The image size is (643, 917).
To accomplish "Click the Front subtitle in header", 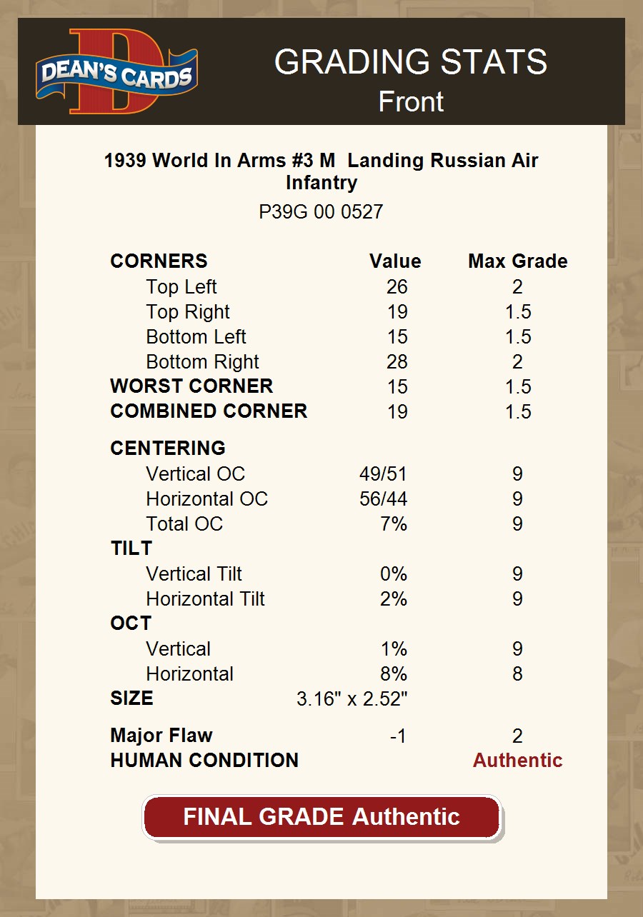I will 411,102.
